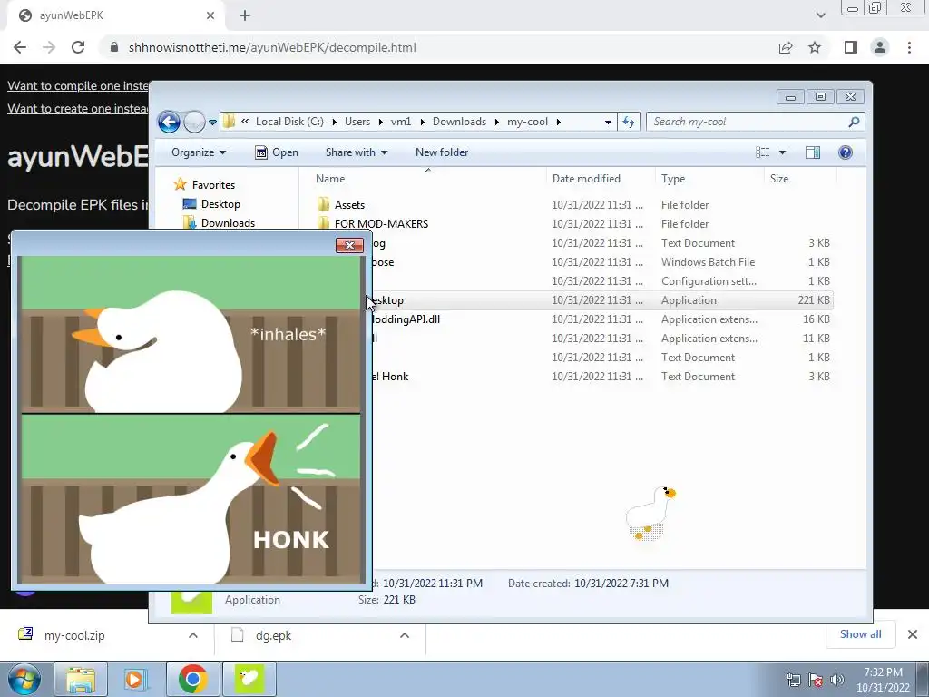
Task: Select the 221 KB Application file row
Action: tap(599, 299)
